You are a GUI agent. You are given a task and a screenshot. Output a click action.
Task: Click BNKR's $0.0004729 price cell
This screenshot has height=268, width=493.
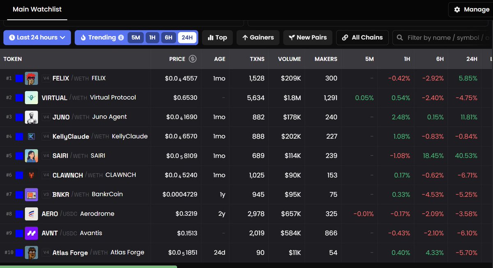(x=180, y=195)
